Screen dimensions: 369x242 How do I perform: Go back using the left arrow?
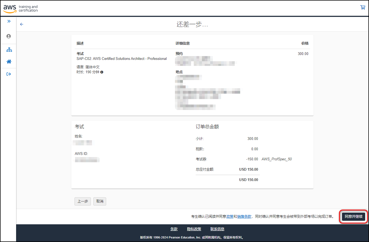pyautogui.click(x=22, y=24)
